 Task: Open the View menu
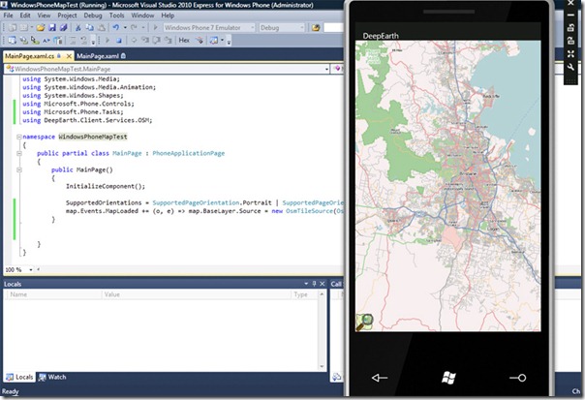coord(44,15)
